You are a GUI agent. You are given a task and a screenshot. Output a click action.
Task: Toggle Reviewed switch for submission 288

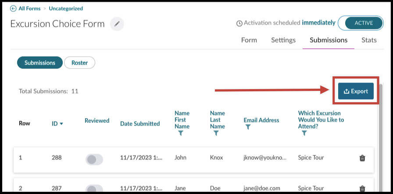pyautogui.click(x=94, y=159)
